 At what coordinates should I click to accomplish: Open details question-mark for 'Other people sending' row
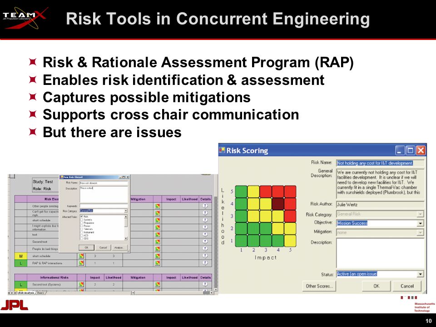pyautogui.click(x=205, y=206)
